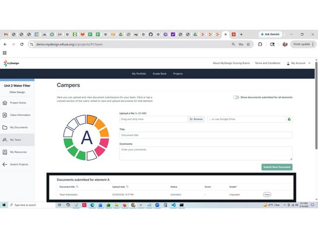
Task: Switch to the GitHub browser tab
Action: tap(151, 34)
